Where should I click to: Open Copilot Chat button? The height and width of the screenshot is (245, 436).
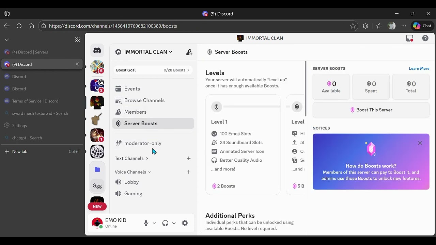tap(422, 26)
